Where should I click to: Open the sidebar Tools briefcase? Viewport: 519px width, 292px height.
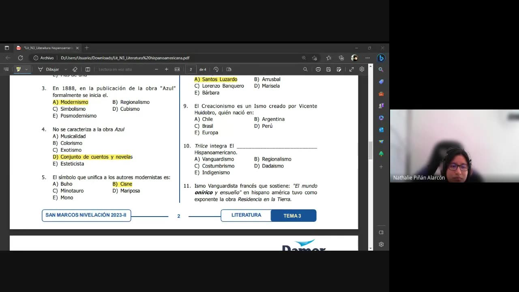pos(381,94)
